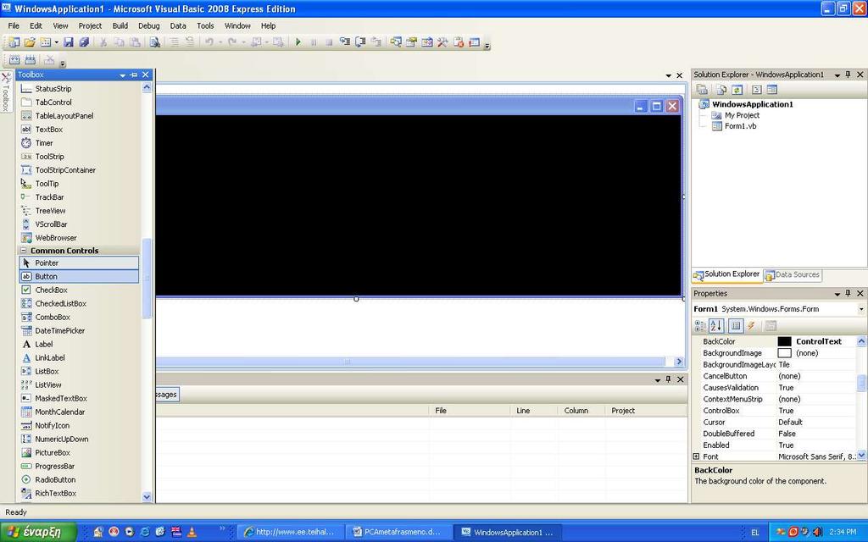Click View Code icon in Solution Explorer
This screenshot has width=868, height=542.
(757, 90)
